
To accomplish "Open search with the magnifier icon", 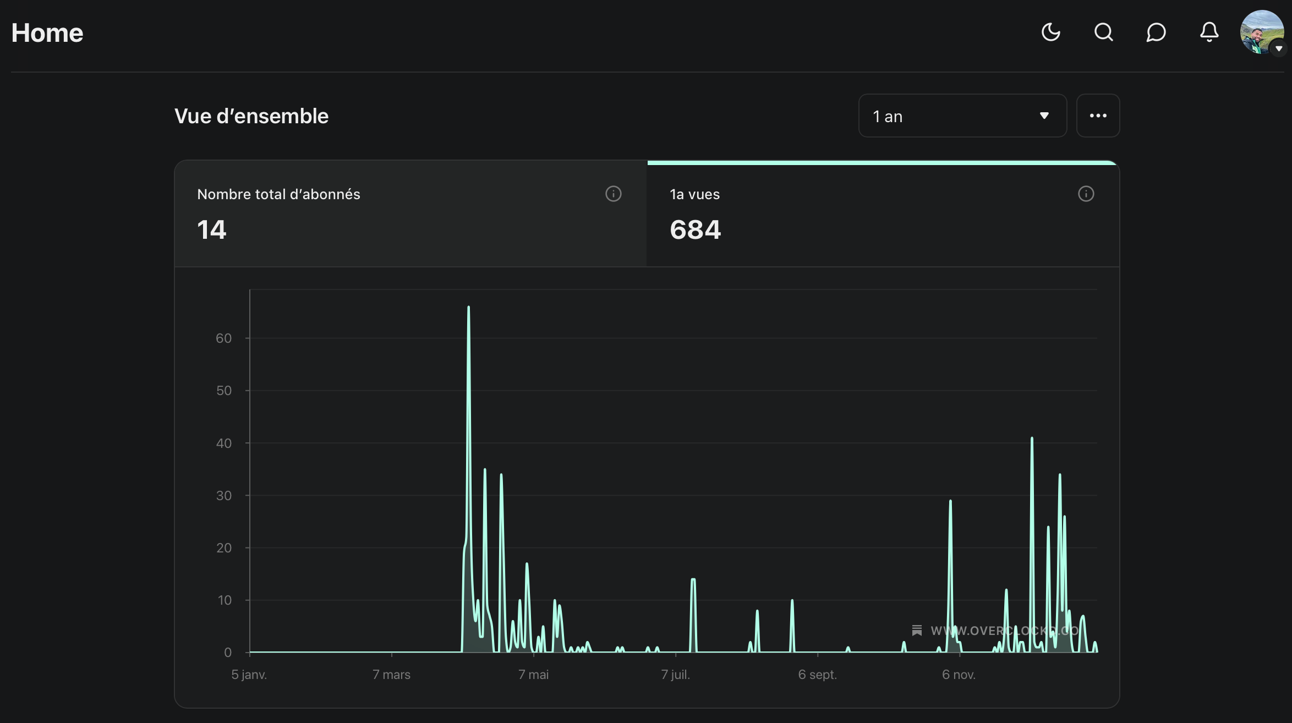I will 1103,32.
